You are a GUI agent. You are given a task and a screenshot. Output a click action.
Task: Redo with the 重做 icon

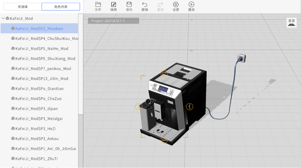point(160,6)
